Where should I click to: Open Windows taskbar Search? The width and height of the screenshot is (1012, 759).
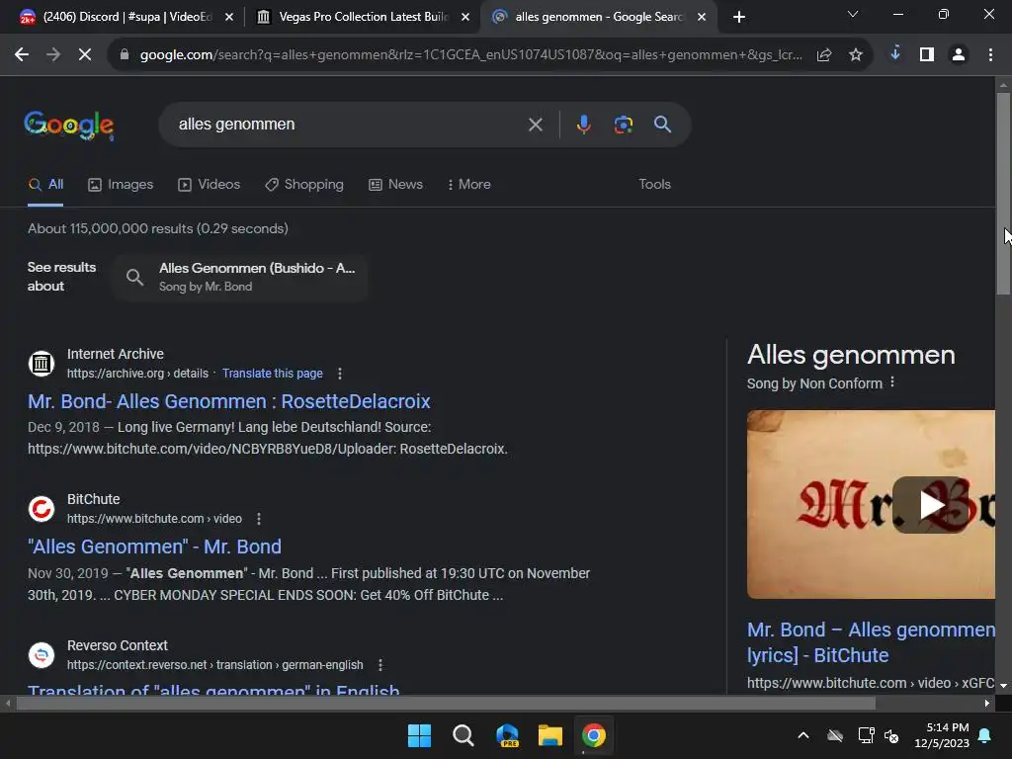[x=463, y=735]
